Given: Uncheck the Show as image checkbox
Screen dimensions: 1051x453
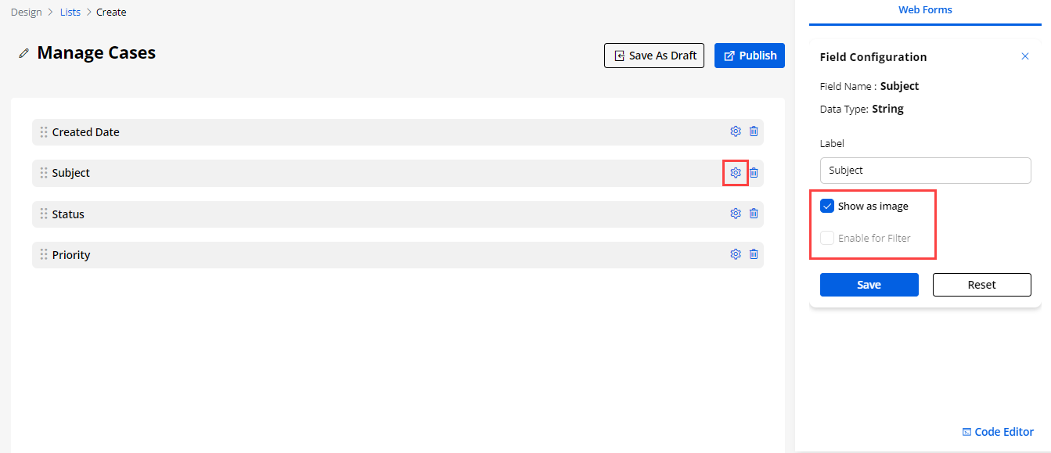Looking at the screenshot, I should [x=827, y=207].
